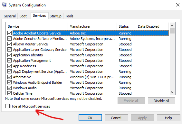The image size is (182, 124).
Task: Uncheck Adobe Acrobat Update Service checkbox
Action: [x=9, y=33]
